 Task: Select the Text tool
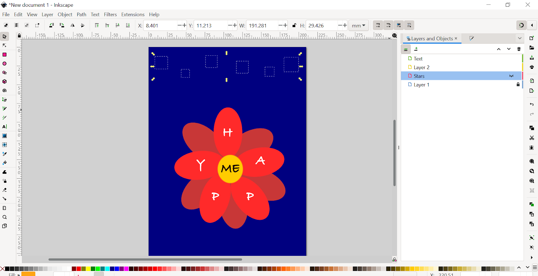coord(4,127)
